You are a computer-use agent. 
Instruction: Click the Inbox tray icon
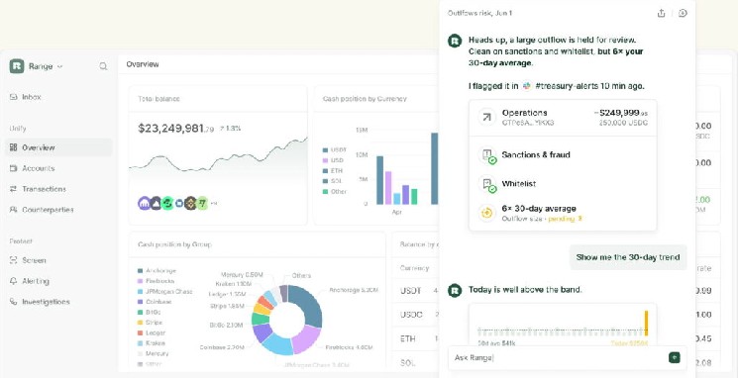click(13, 97)
